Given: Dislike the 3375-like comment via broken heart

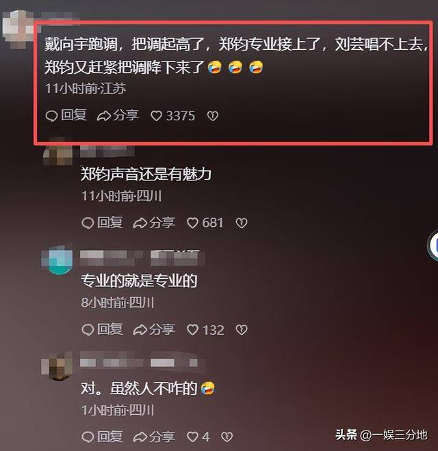Looking at the screenshot, I should pos(213,115).
